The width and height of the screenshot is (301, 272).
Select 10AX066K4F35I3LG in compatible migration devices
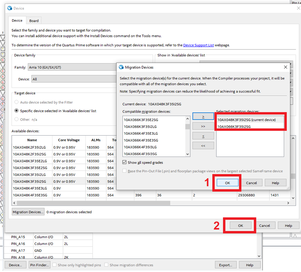[x=154, y=147]
